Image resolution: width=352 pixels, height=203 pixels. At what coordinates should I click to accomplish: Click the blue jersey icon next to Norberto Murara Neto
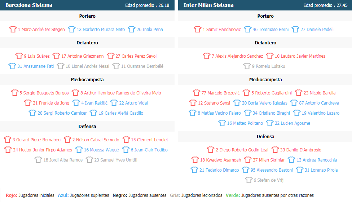[x=72, y=30]
